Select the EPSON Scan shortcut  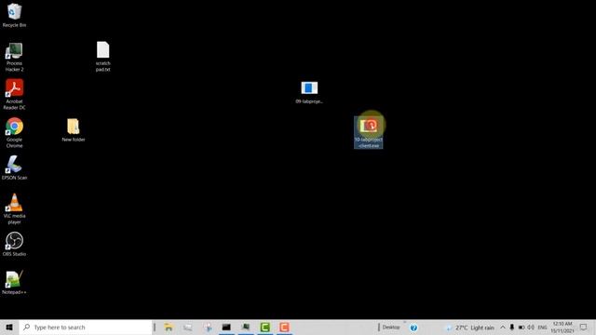[x=14, y=167]
